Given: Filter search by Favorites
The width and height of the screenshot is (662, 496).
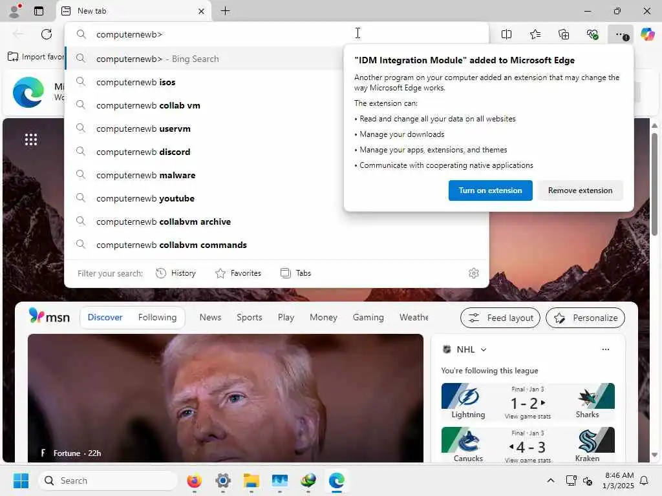Looking at the screenshot, I should [x=238, y=273].
